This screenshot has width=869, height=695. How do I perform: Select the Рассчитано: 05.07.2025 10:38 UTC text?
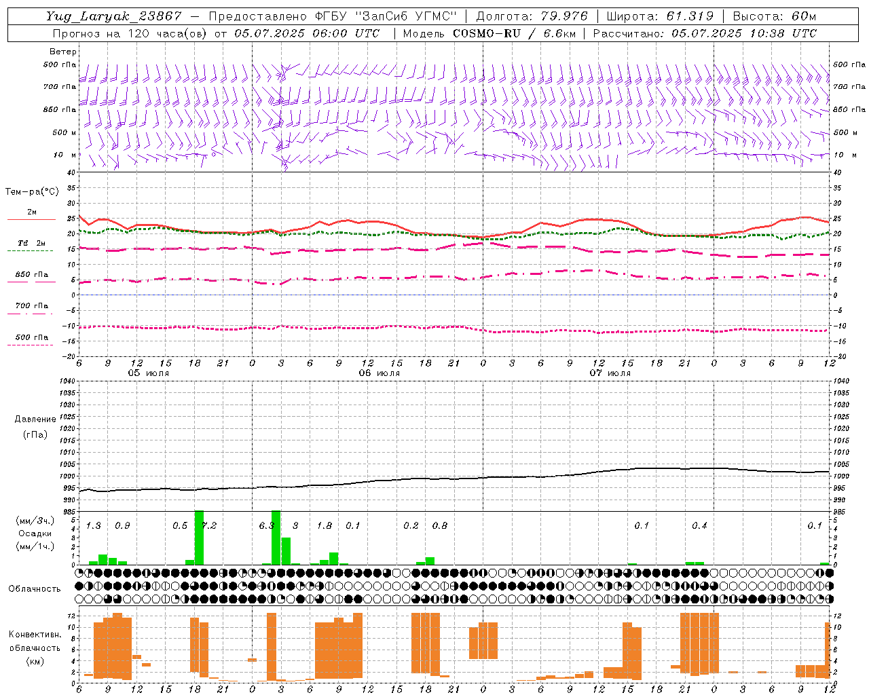point(705,33)
